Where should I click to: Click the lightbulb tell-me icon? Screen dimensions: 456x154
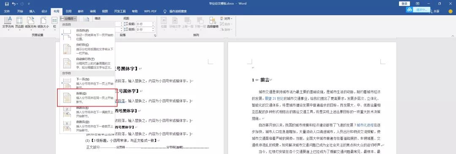(165, 11)
